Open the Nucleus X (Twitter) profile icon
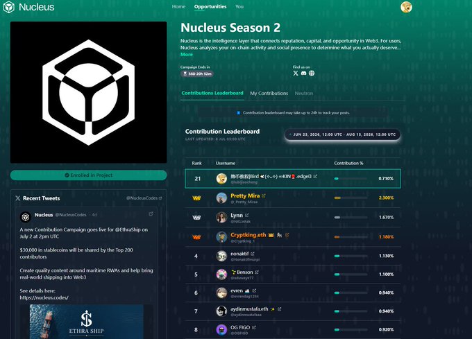The height and width of the screenshot is (339, 472). (x=296, y=73)
